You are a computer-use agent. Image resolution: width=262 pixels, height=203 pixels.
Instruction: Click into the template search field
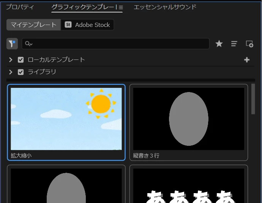click(x=115, y=44)
